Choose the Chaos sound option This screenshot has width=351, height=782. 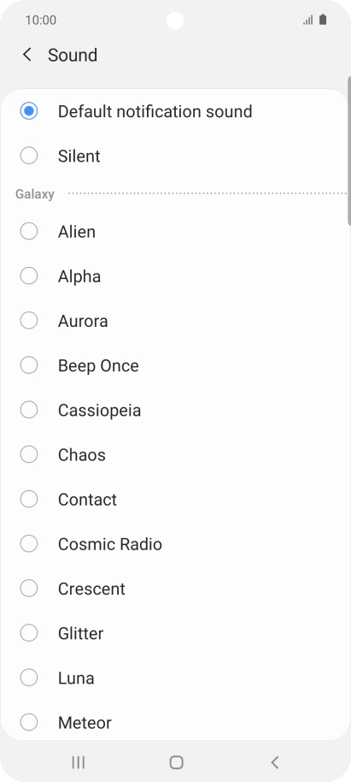[x=29, y=454]
